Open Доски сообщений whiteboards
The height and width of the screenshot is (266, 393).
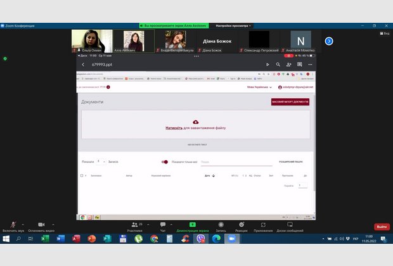point(289,225)
